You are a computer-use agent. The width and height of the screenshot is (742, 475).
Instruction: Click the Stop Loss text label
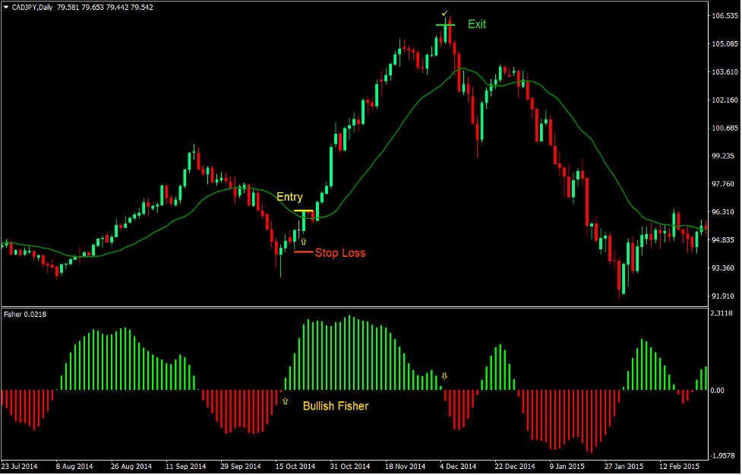point(339,252)
